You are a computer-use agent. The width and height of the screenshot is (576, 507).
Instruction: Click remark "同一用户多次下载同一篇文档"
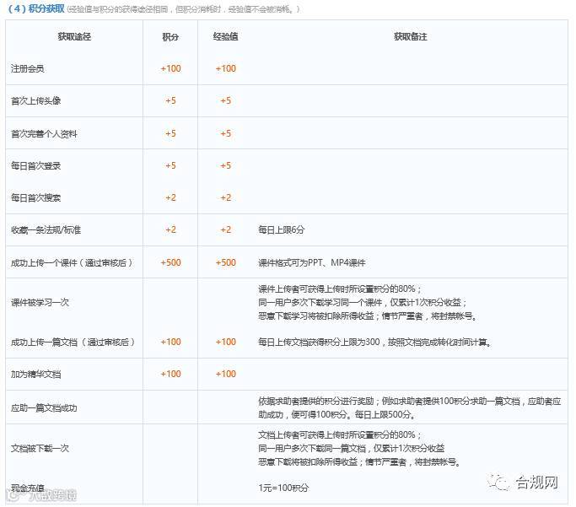(312, 448)
